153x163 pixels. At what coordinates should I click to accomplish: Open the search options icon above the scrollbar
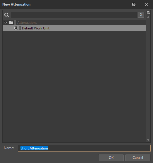(x=148, y=13)
